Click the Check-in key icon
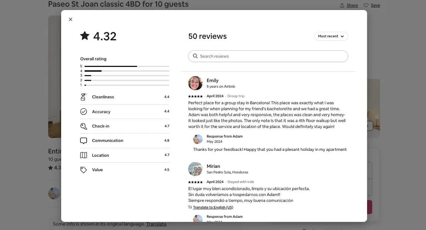This screenshot has width=426, height=230. click(83, 126)
